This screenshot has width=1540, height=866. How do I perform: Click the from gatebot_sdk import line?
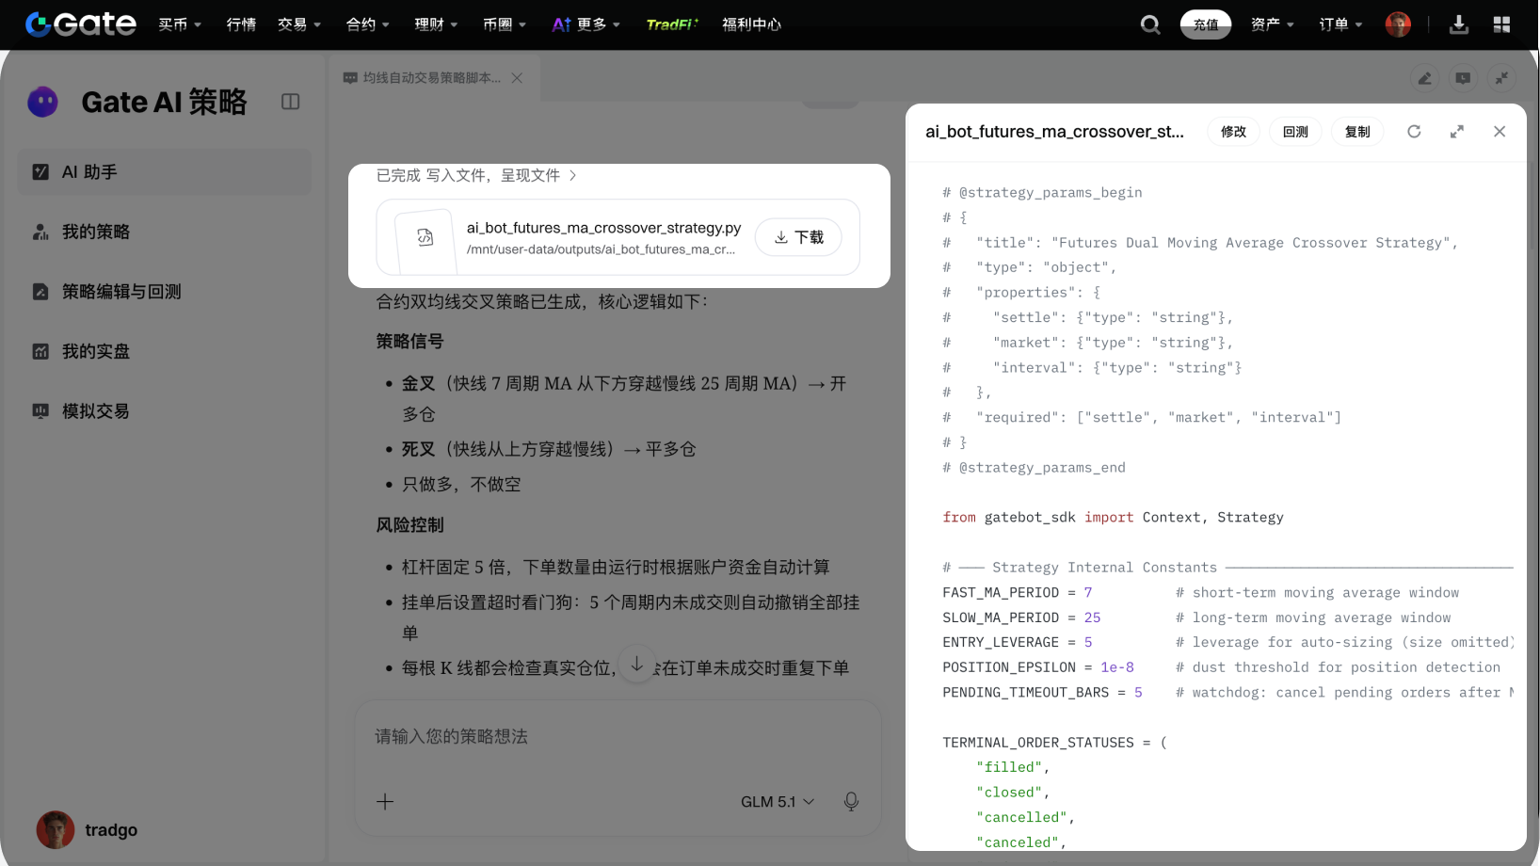click(1113, 518)
